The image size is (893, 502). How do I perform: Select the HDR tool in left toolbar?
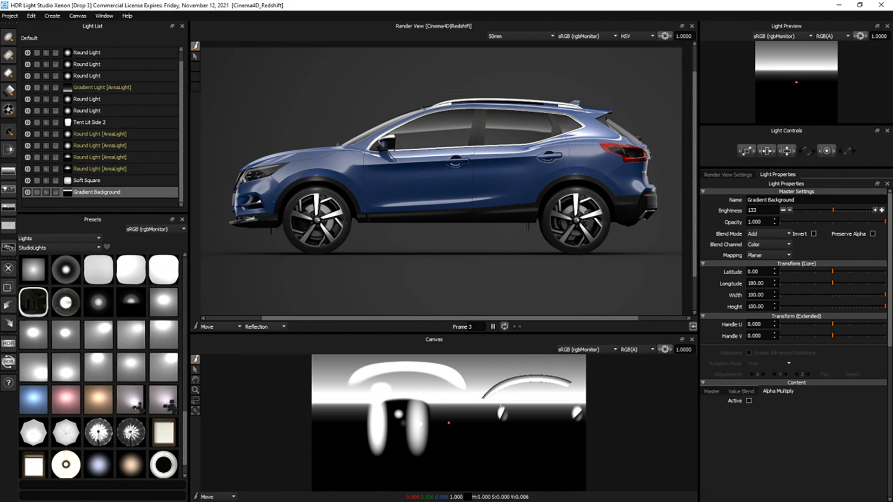click(x=8, y=343)
